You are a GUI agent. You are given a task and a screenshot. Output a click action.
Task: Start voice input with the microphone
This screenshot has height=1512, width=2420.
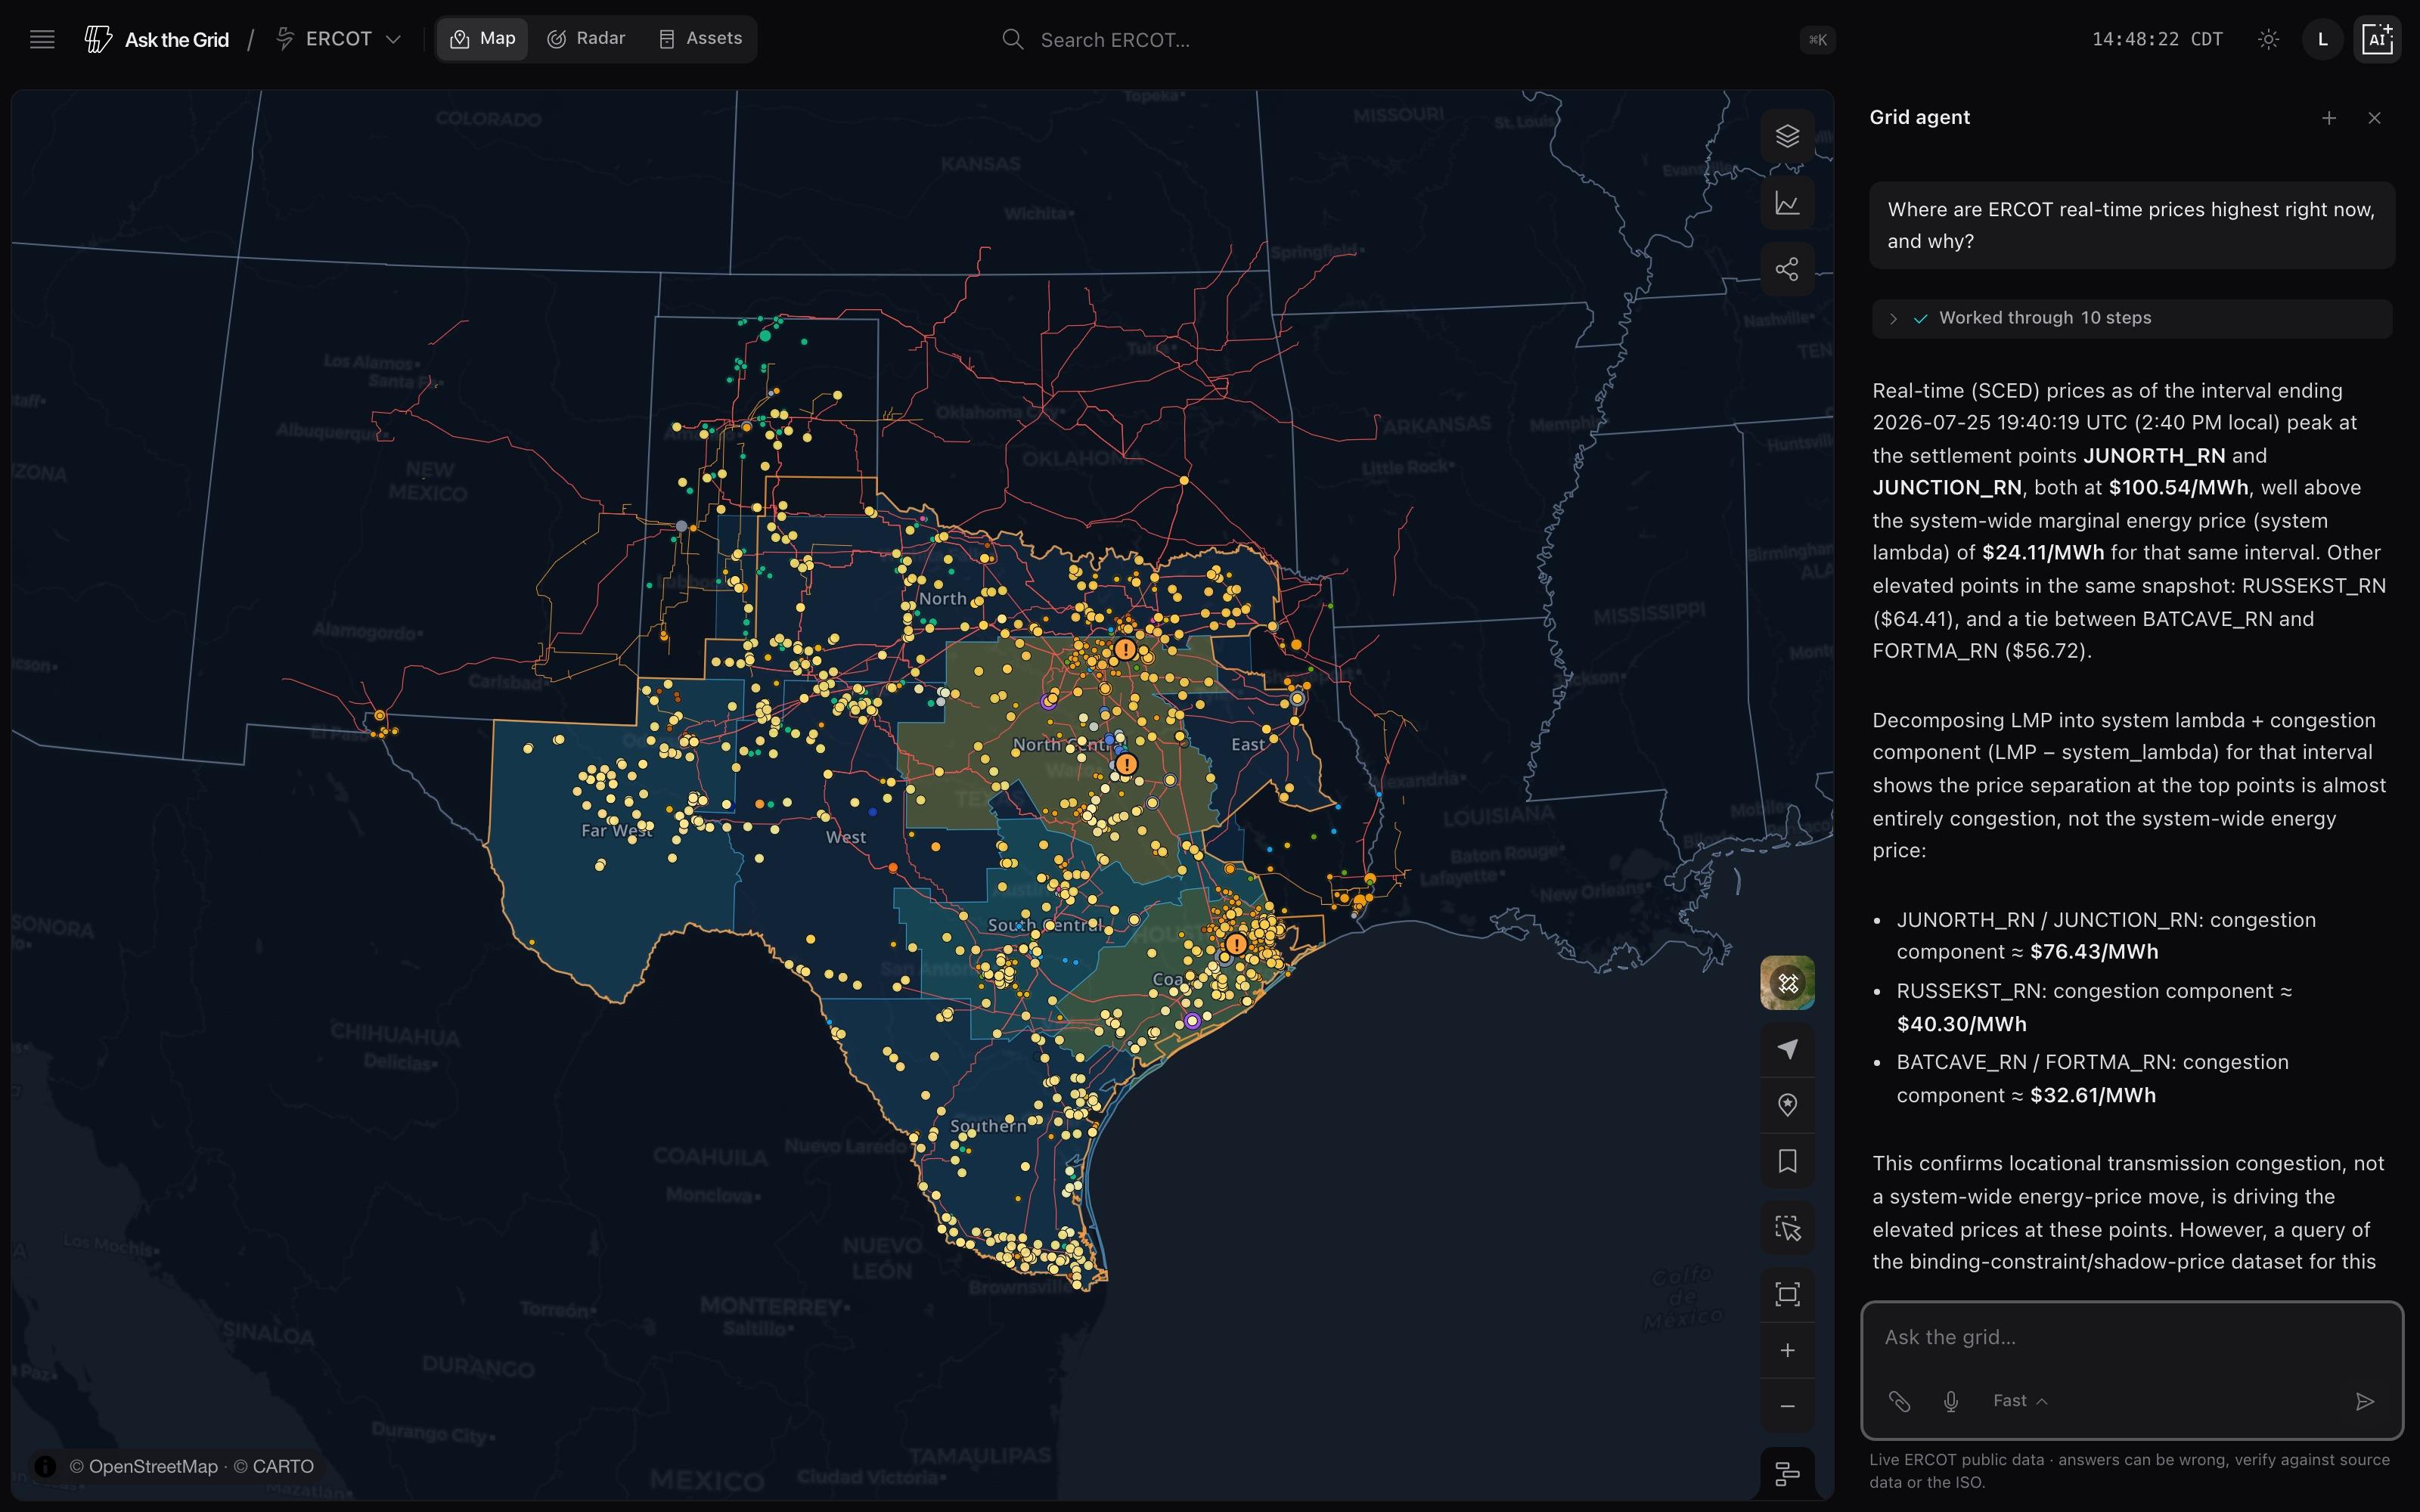(x=1950, y=1401)
